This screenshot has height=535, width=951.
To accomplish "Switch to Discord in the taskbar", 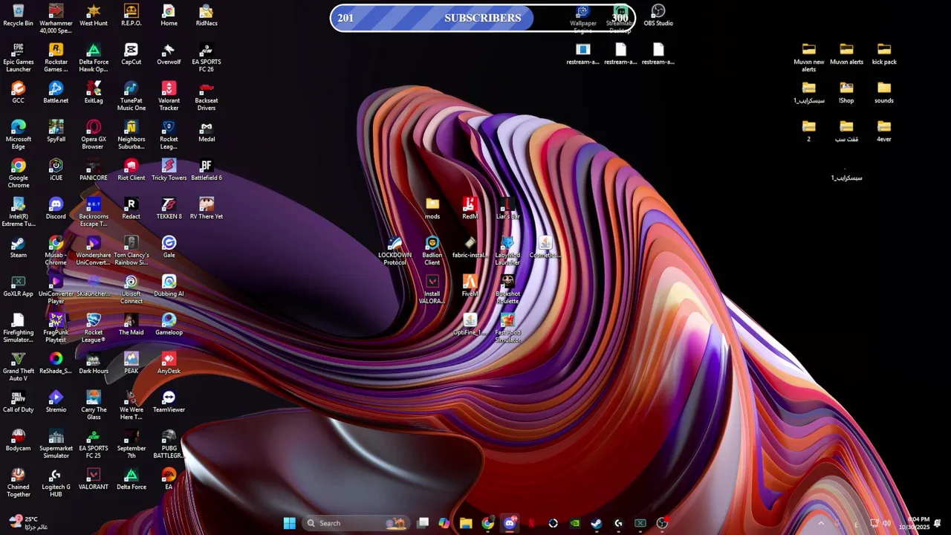I will pyautogui.click(x=510, y=523).
